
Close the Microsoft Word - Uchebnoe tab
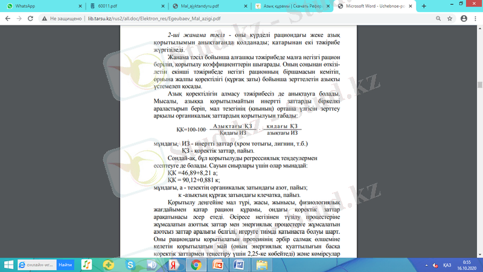(411, 6)
